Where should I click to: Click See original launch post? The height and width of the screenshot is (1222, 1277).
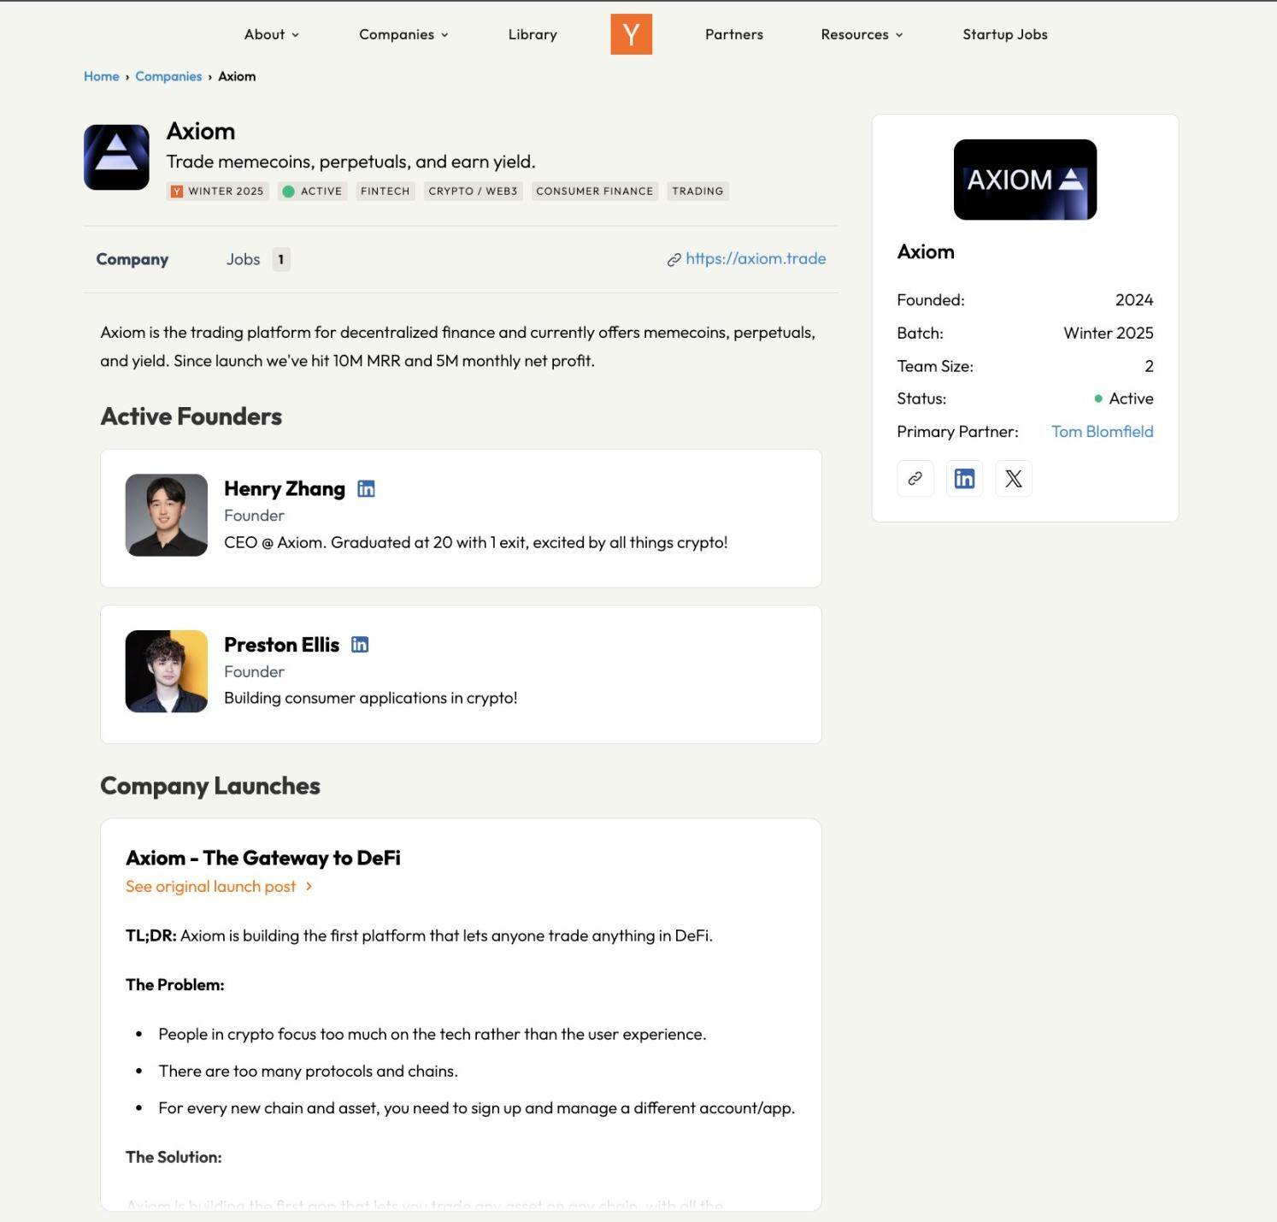210,886
